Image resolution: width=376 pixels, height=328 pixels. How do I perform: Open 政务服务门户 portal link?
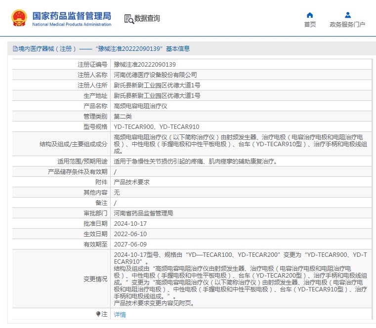point(347,25)
